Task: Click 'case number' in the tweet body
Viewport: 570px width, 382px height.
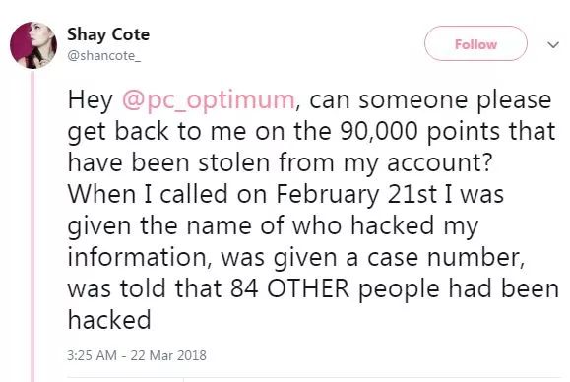Action: [x=446, y=257]
